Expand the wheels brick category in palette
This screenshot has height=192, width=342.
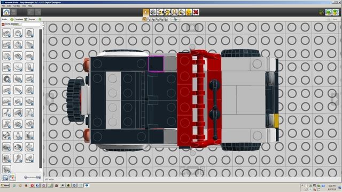coord(6,78)
